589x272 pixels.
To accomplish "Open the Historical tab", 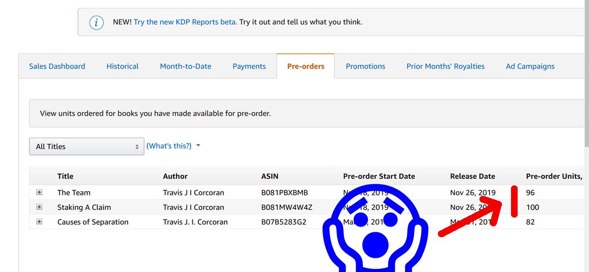I will pyautogui.click(x=123, y=66).
